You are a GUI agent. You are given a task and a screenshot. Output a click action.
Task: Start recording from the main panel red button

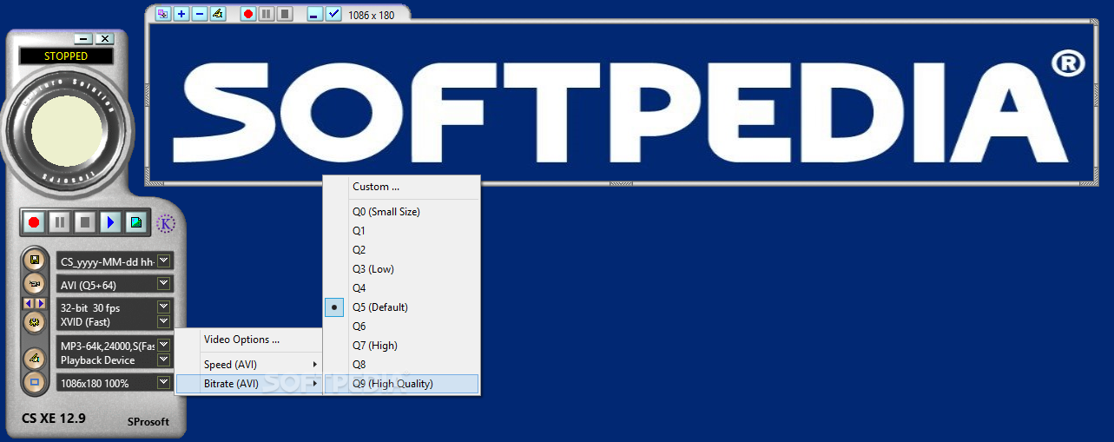click(34, 222)
